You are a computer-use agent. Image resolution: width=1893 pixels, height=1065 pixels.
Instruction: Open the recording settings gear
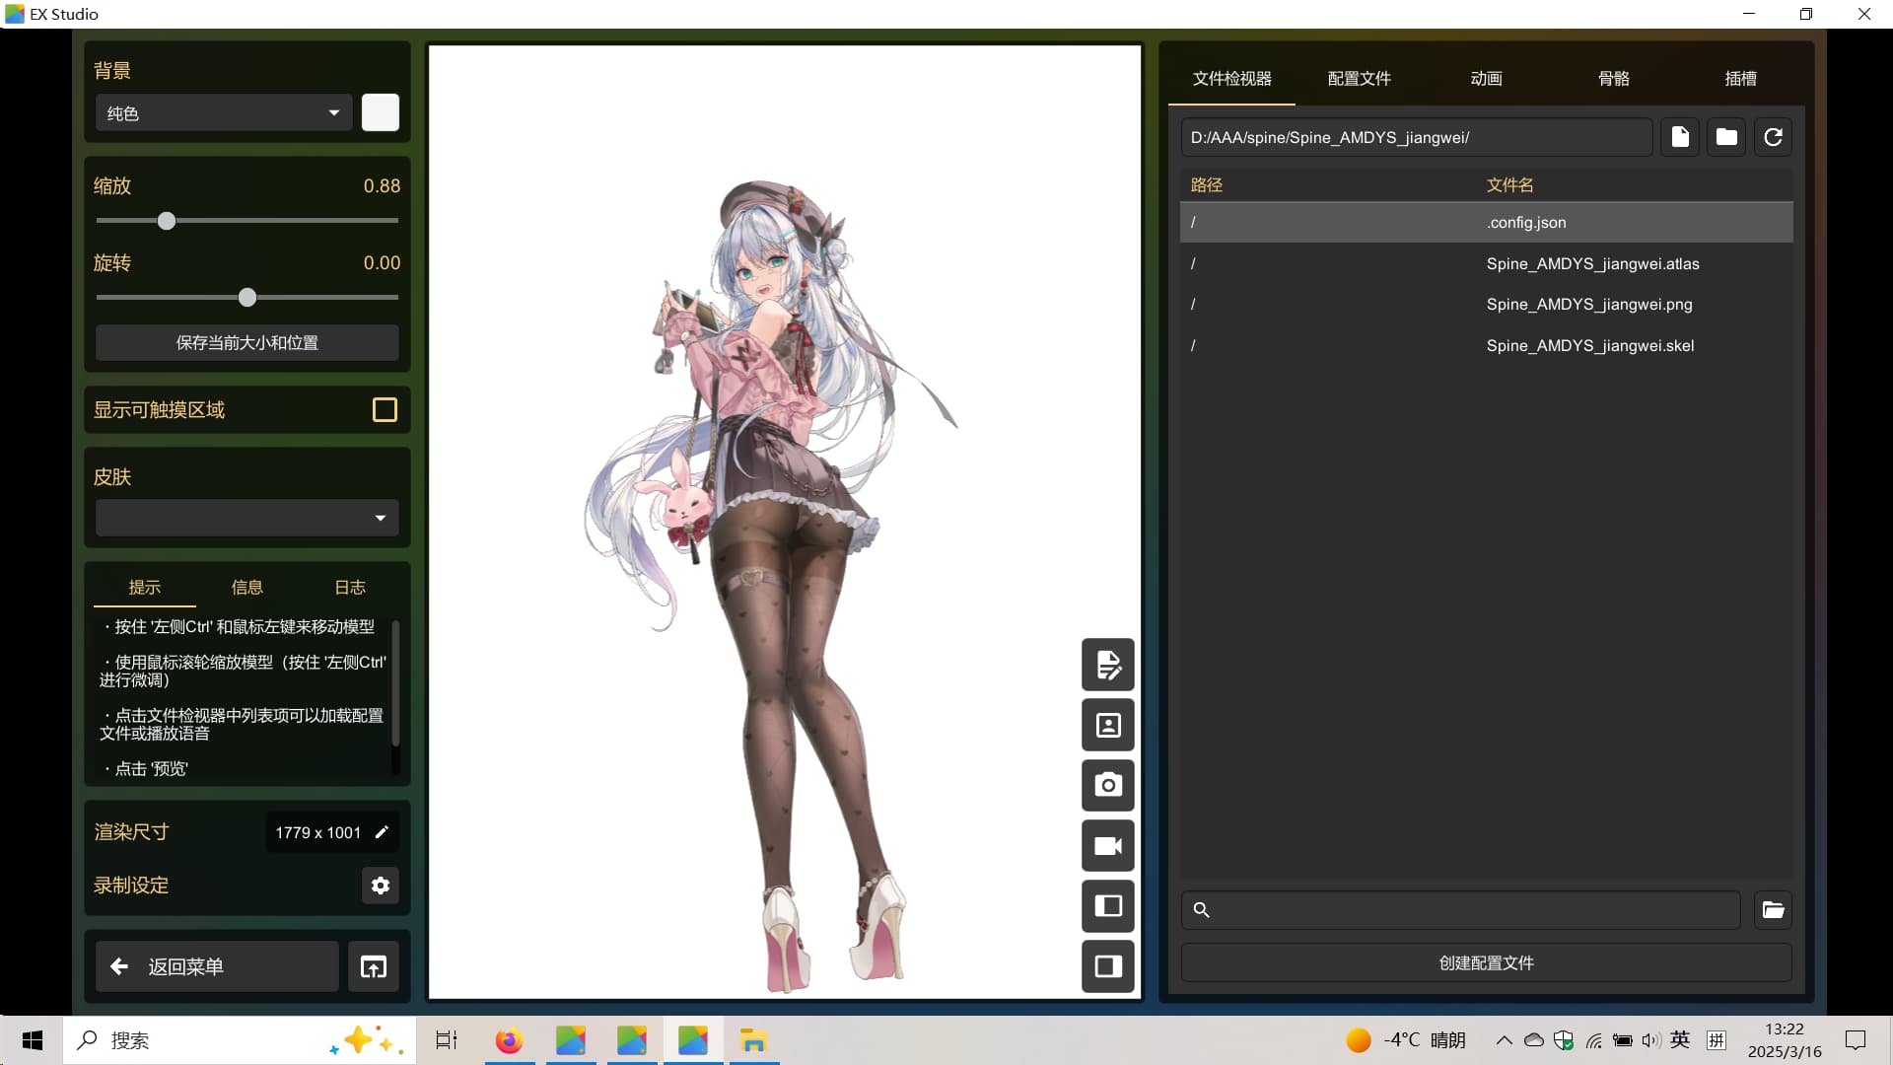(x=381, y=886)
